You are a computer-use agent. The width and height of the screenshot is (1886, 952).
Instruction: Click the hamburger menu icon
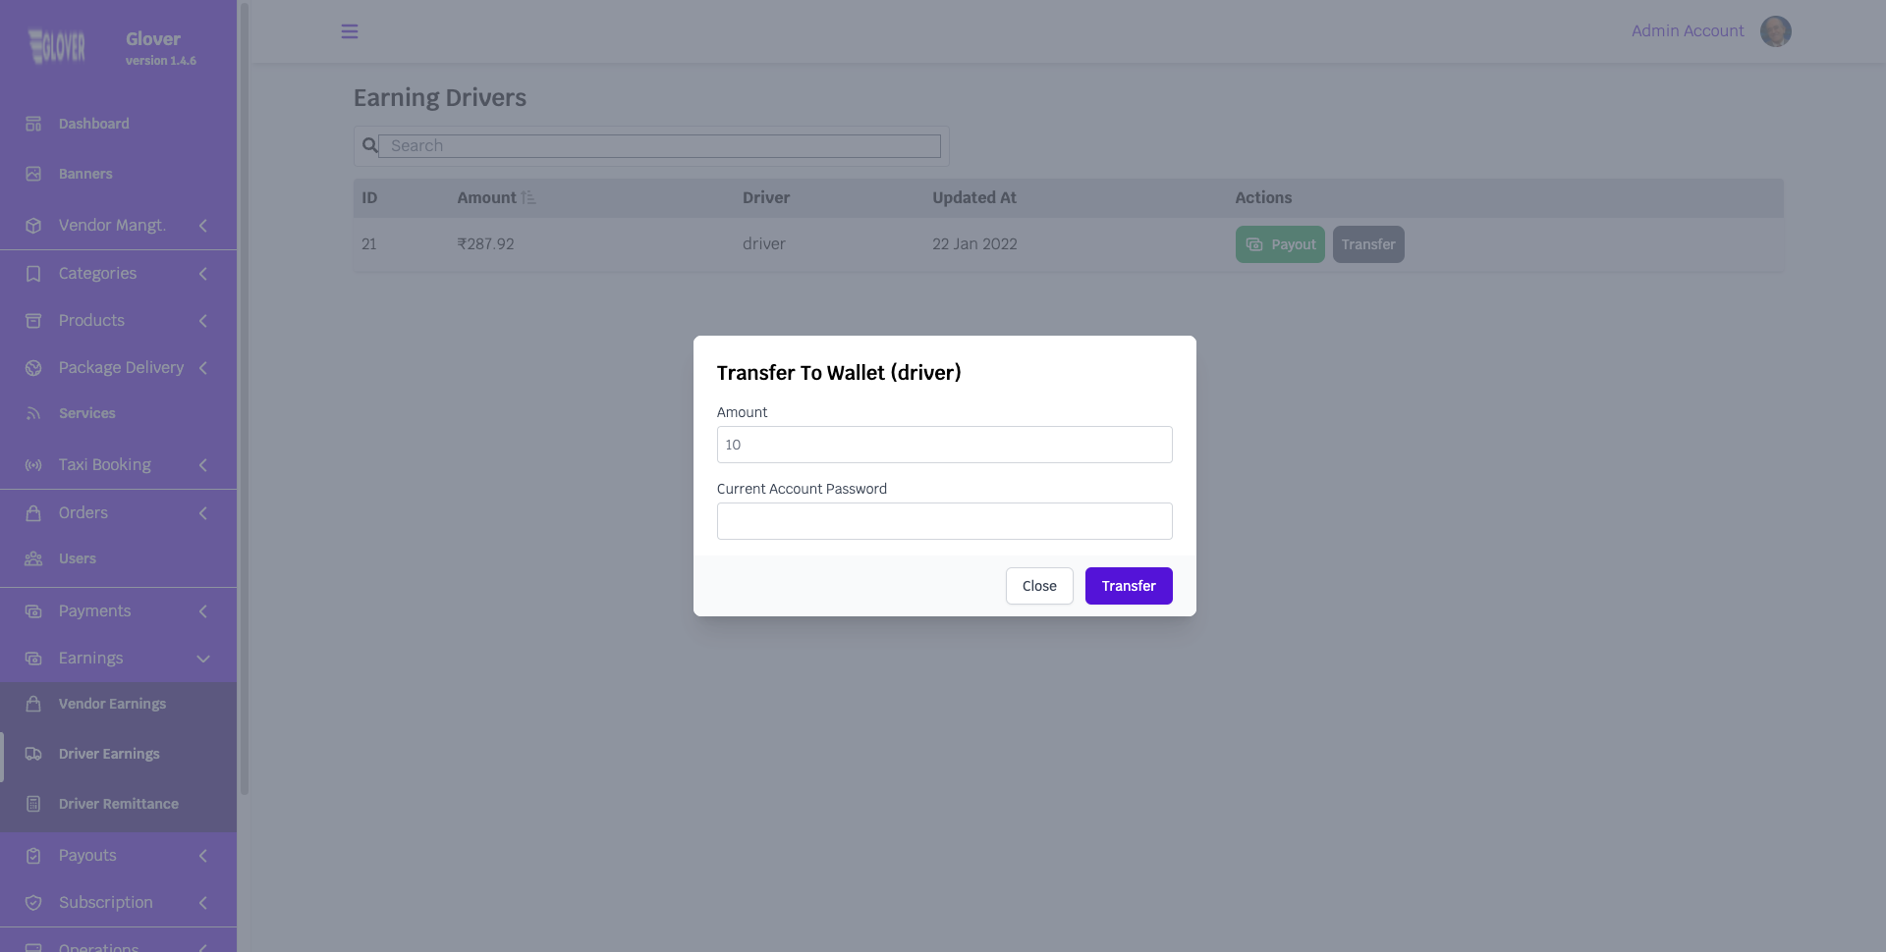pos(349,31)
